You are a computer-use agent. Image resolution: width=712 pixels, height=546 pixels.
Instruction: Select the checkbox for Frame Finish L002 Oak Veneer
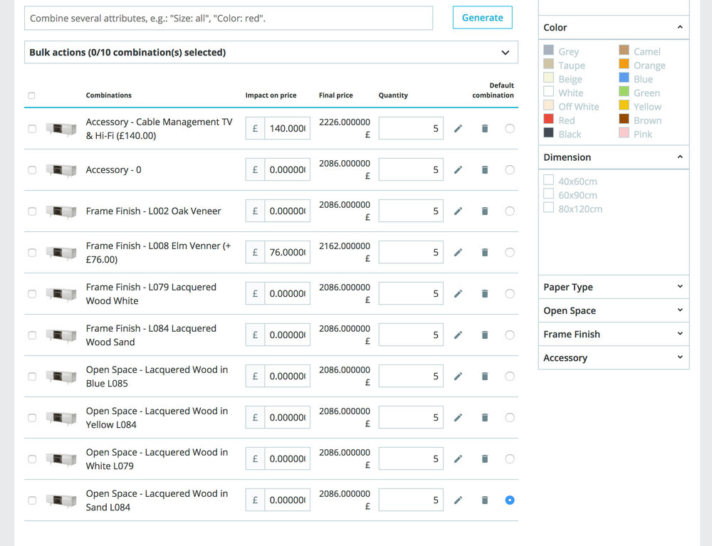pyautogui.click(x=31, y=211)
